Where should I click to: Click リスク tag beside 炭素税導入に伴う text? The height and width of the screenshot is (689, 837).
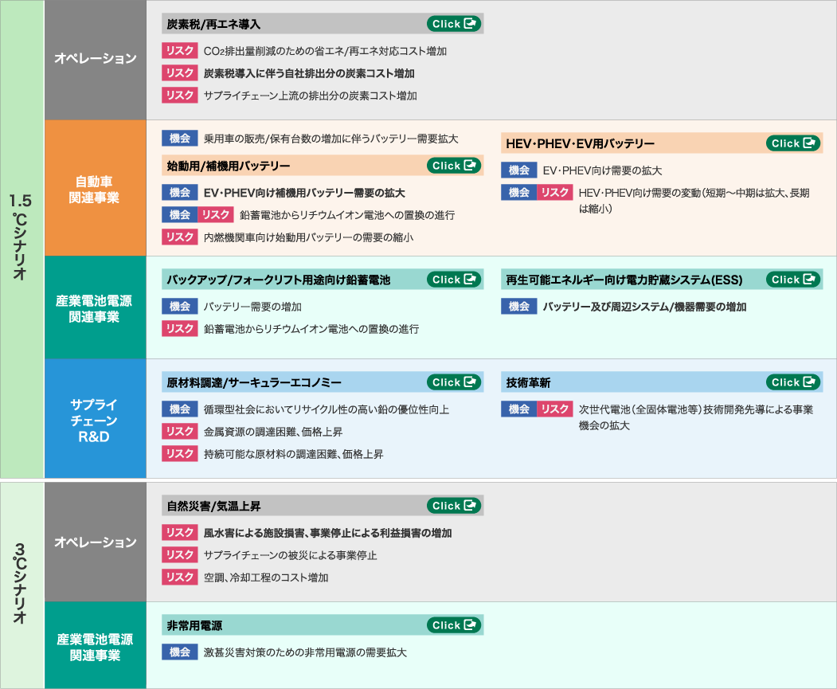click(x=180, y=73)
